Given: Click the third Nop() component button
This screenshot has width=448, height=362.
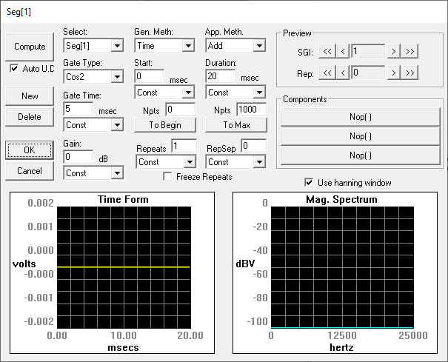Looking at the screenshot, I should (361, 155).
